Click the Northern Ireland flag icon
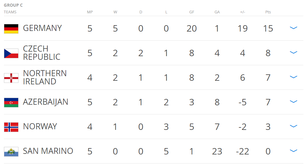The width and height of the screenshot is (307, 166). pyautogui.click(x=11, y=78)
